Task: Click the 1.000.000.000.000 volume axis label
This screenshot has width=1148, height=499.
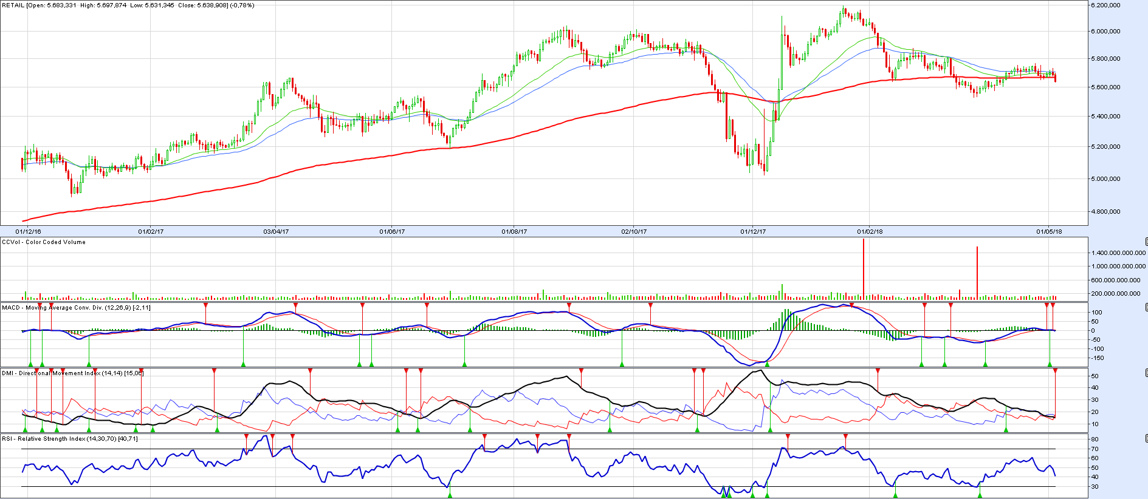Action: (x=1118, y=266)
